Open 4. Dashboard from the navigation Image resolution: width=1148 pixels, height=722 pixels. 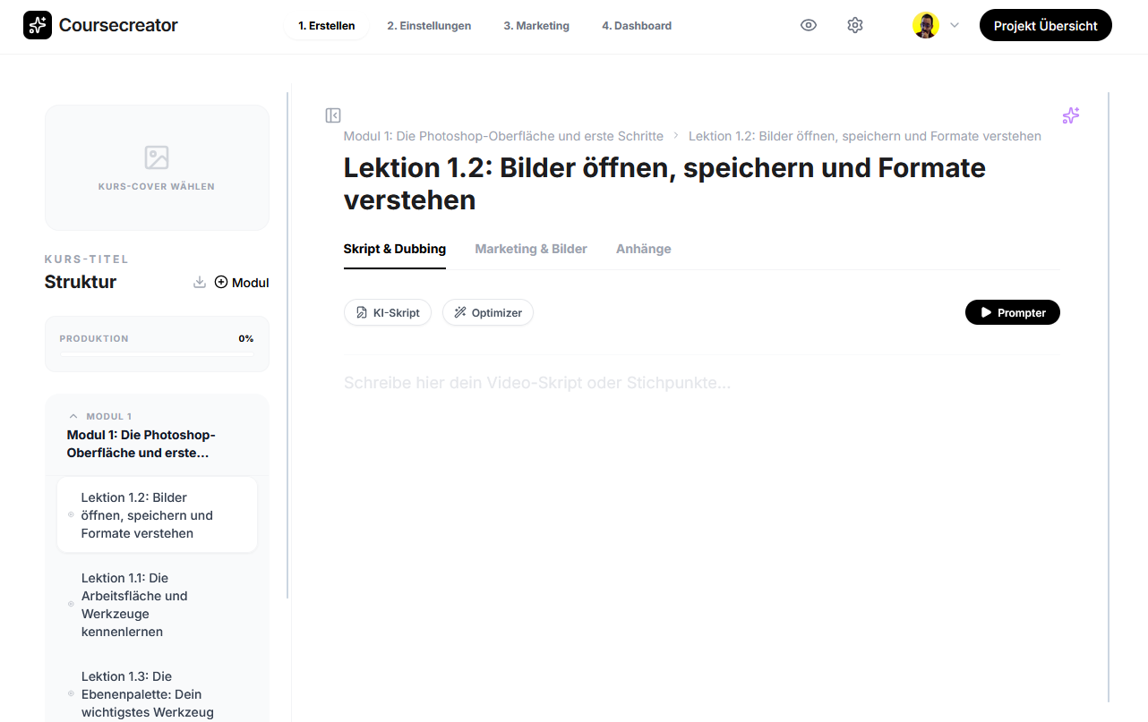(x=637, y=26)
